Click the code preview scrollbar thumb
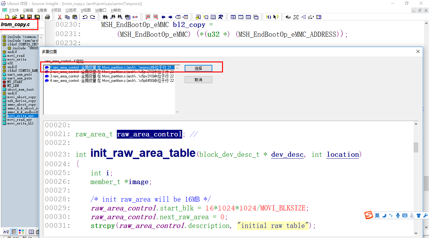 click(416, 147)
